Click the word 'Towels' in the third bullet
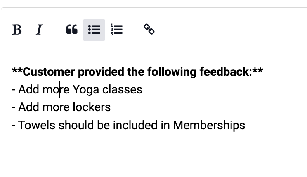 (37, 125)
